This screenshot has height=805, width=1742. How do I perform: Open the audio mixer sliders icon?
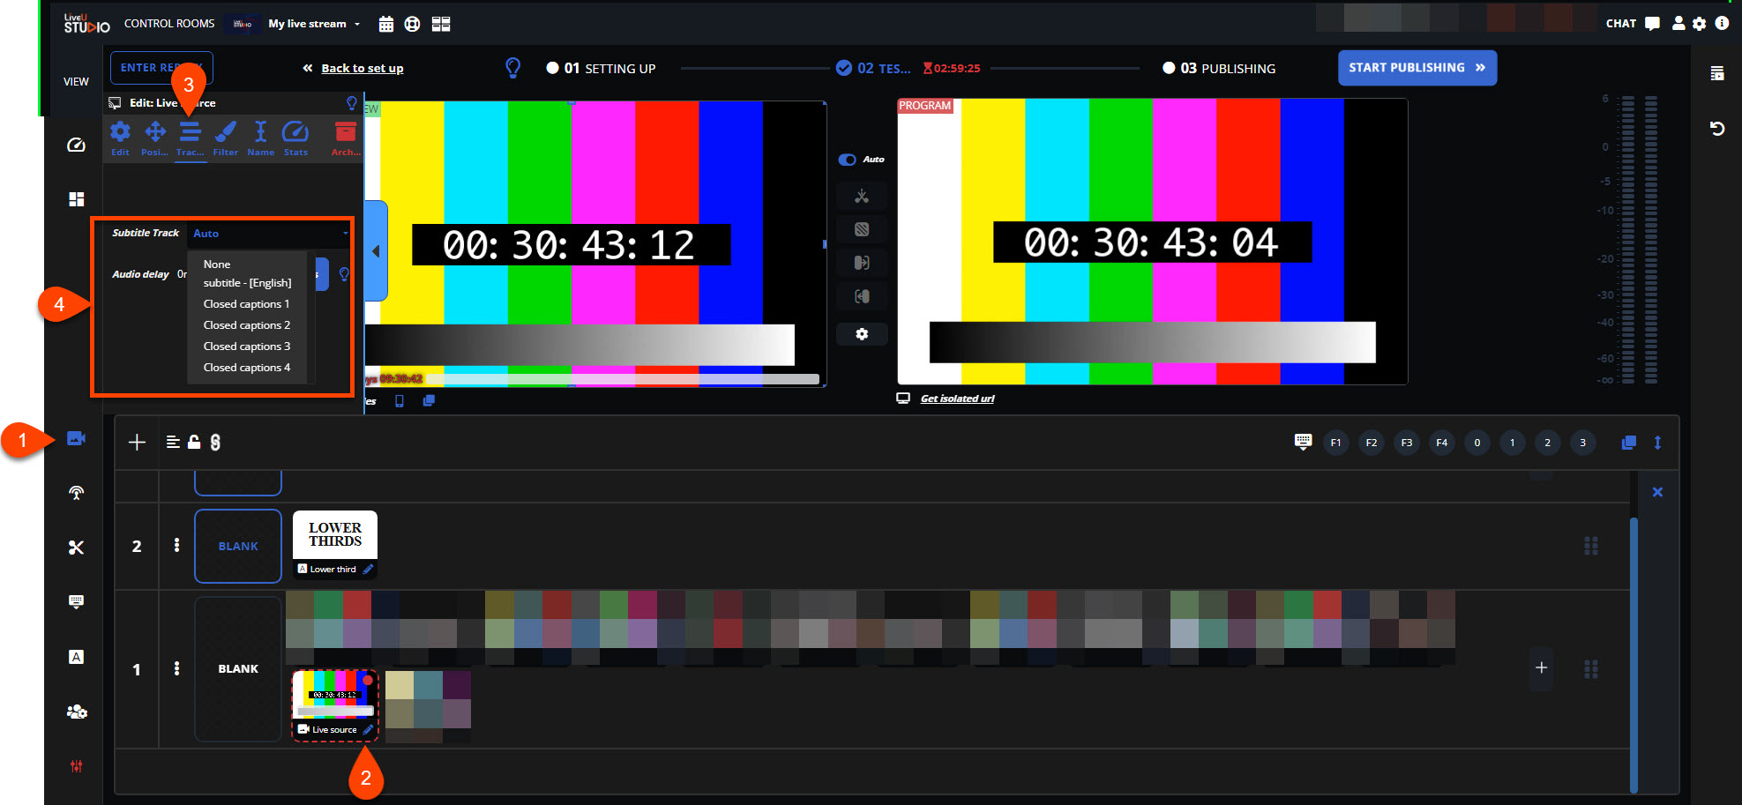pos(77,766)
